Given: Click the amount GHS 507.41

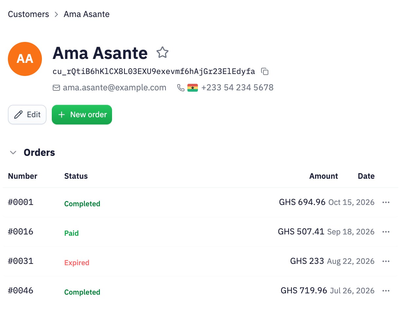Looking at the screenshot, I should [x=301, y=232].
